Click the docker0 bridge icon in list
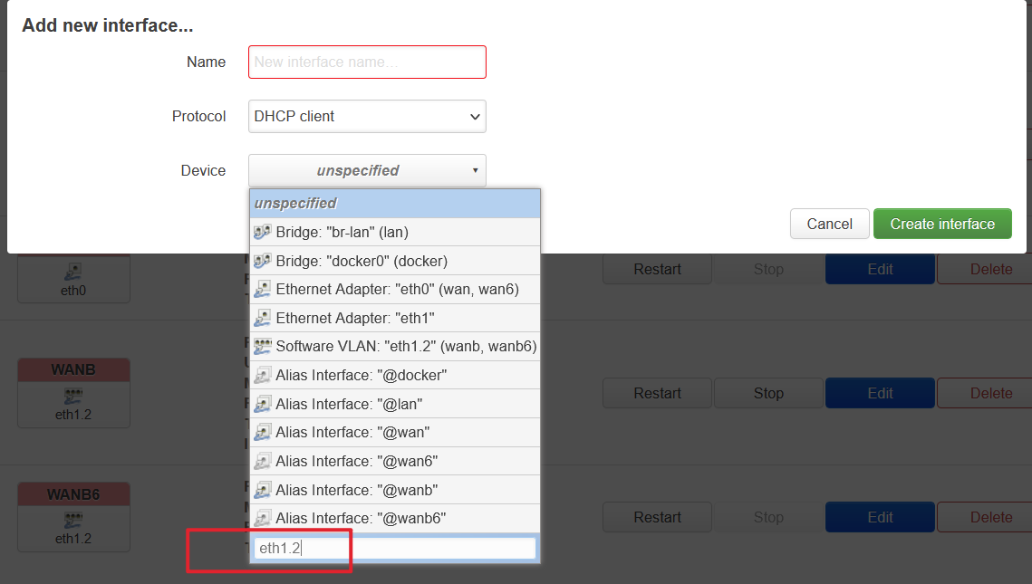The width and height of the screenshot is (1032, 584). point(263,262)
